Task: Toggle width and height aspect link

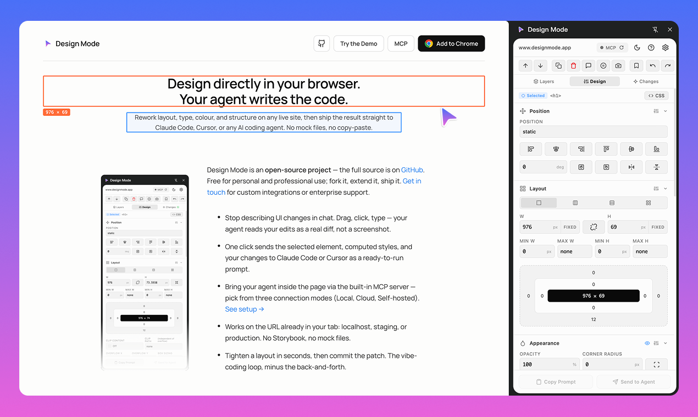Action: click(x=594, y=227)
